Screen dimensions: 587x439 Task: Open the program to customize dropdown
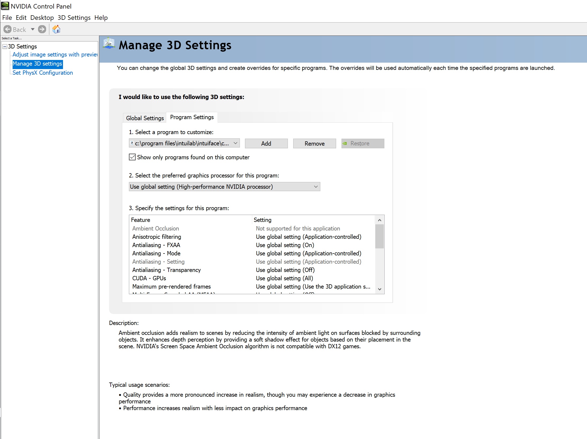coord(235,143)
